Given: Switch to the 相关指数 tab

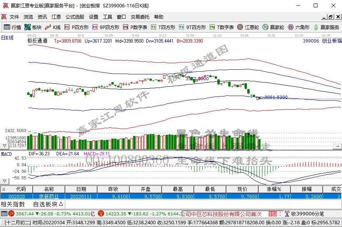Looking at the screenshot, I should (x=13, y=204).
